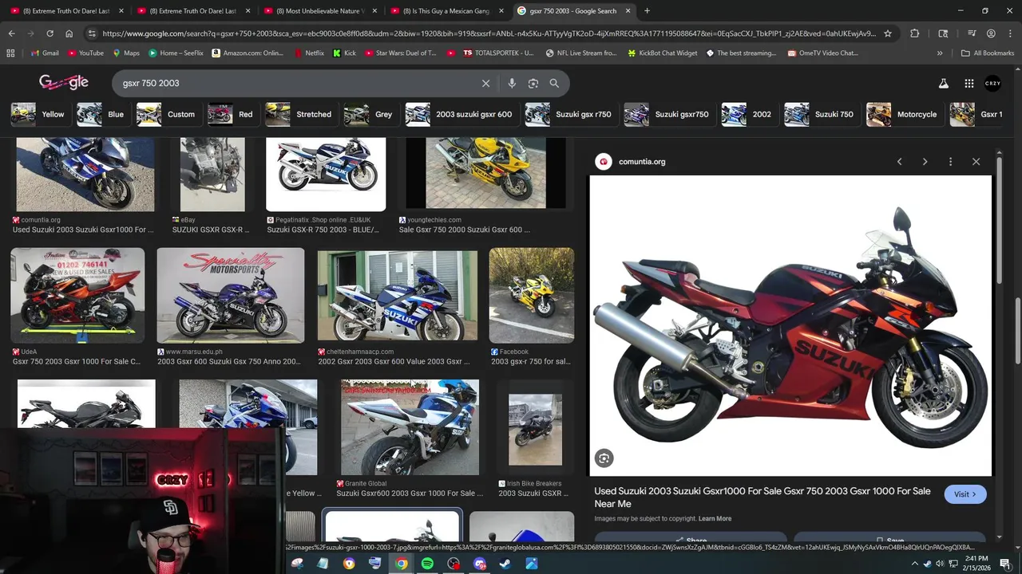This screenshot has height=574, width=1022.
Task: Open the Learn More copyright link
Action: coord(715,519)
